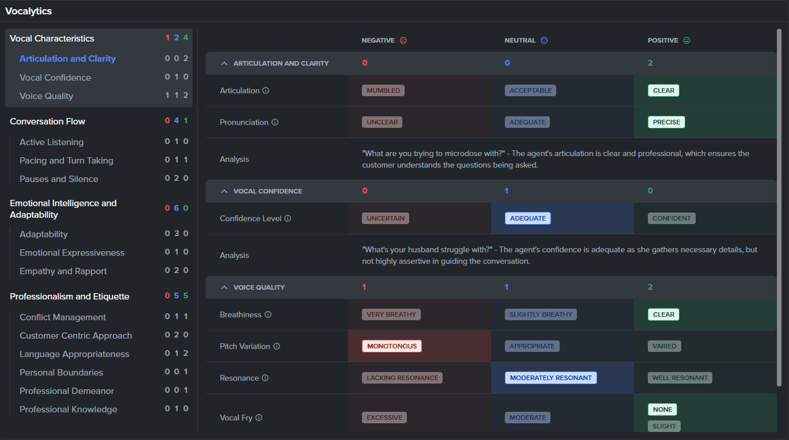Click the smiley icon by POSITIVE
The image size is (789, 440).
[x=686, y=40]
